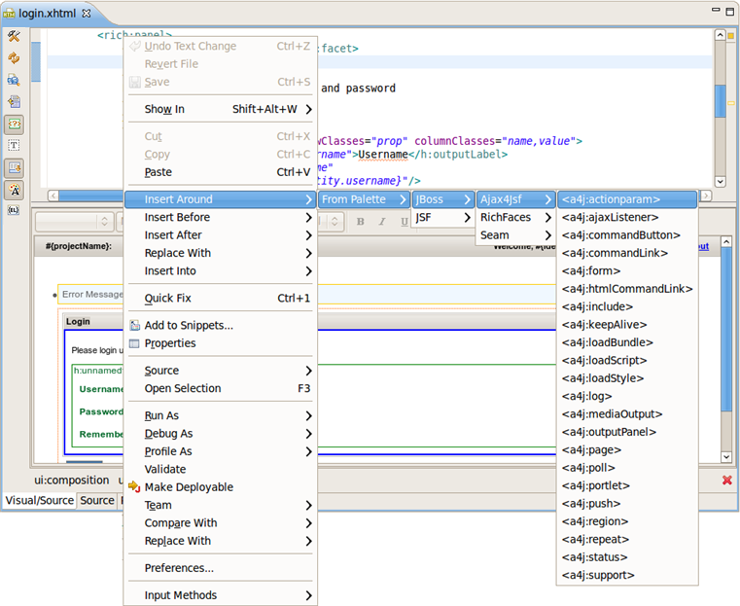Open the JSF palette submenu
This screenshot has height=606, width=740.
pos(442,217)
